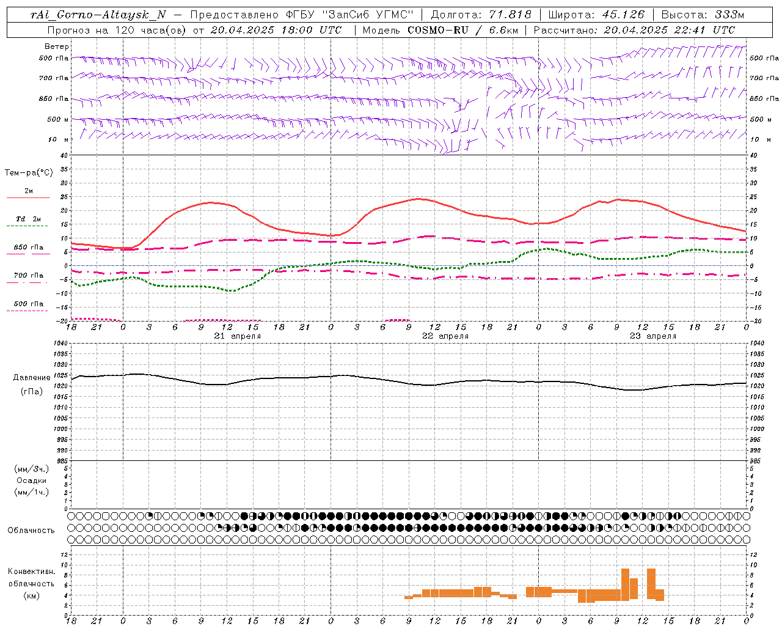Click the Конвективн. label
This screenshot has width=782, height=626.
point(31,572)
